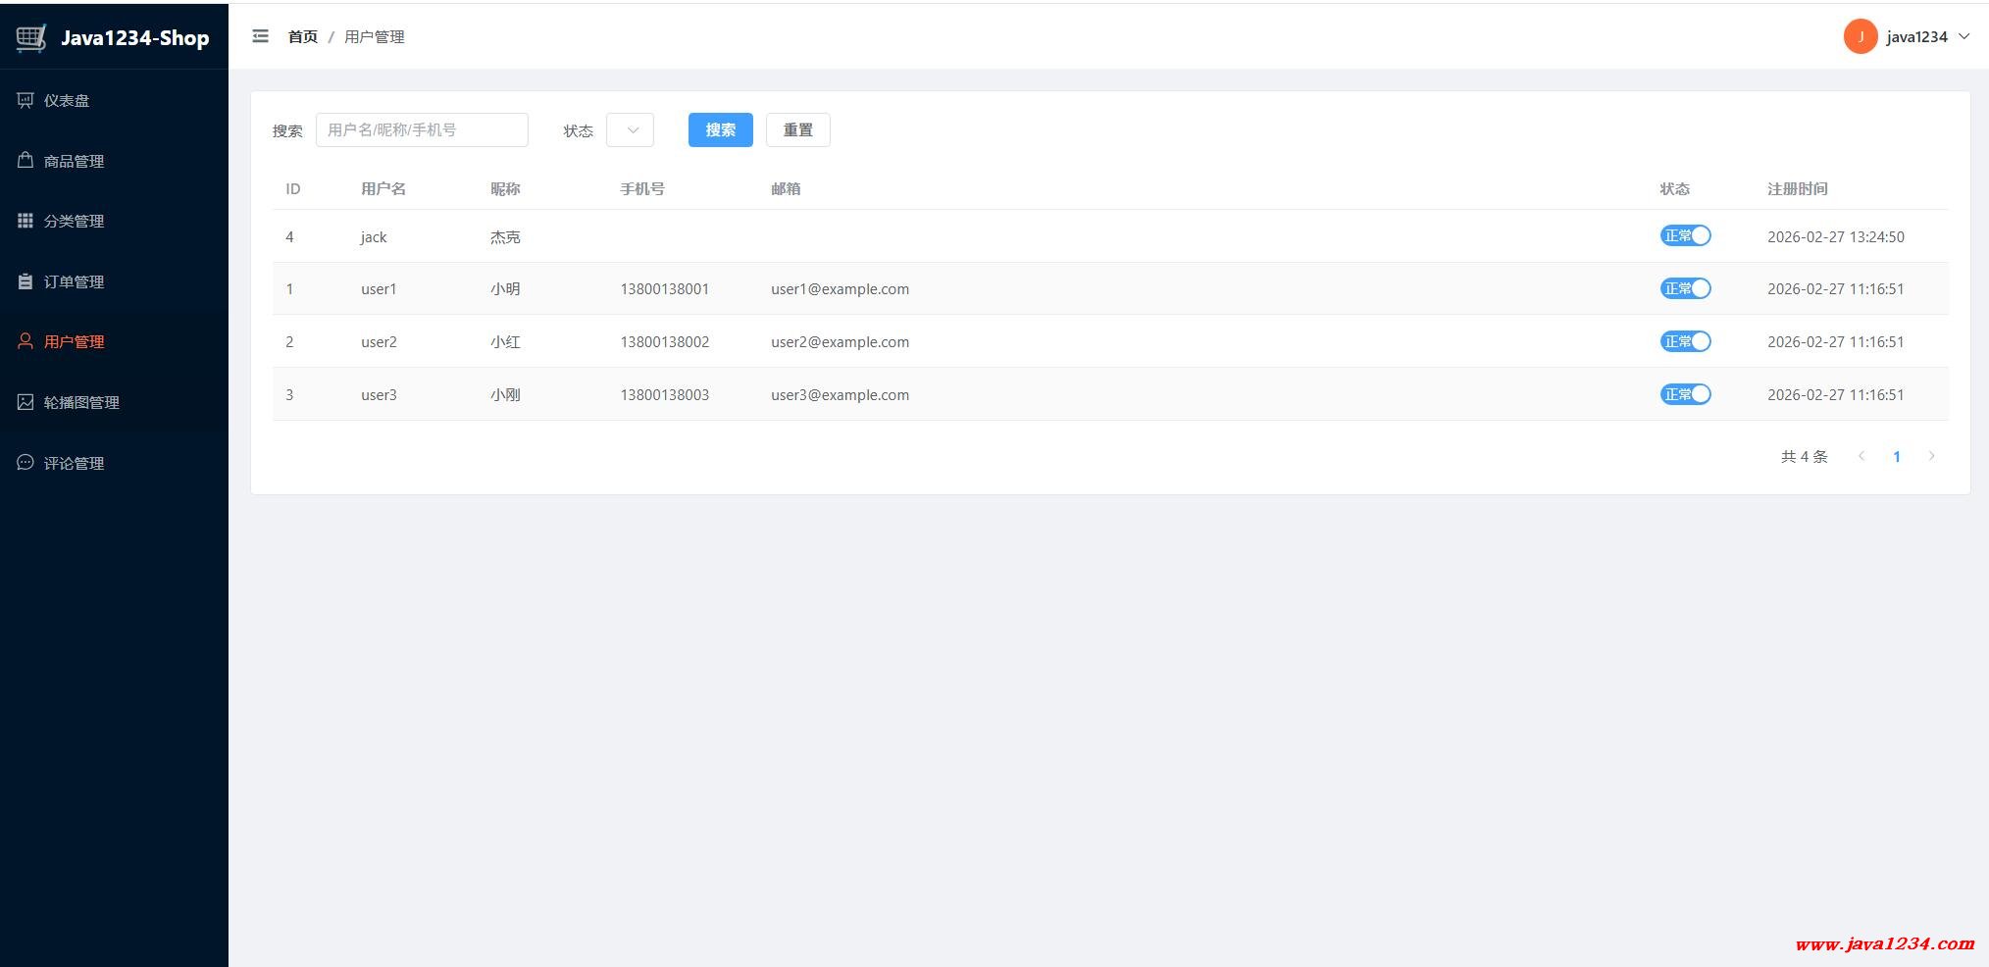Toggle the status switch for jack
The height and width of the screenshot is (967, 1989).
tap(1685, 235)
